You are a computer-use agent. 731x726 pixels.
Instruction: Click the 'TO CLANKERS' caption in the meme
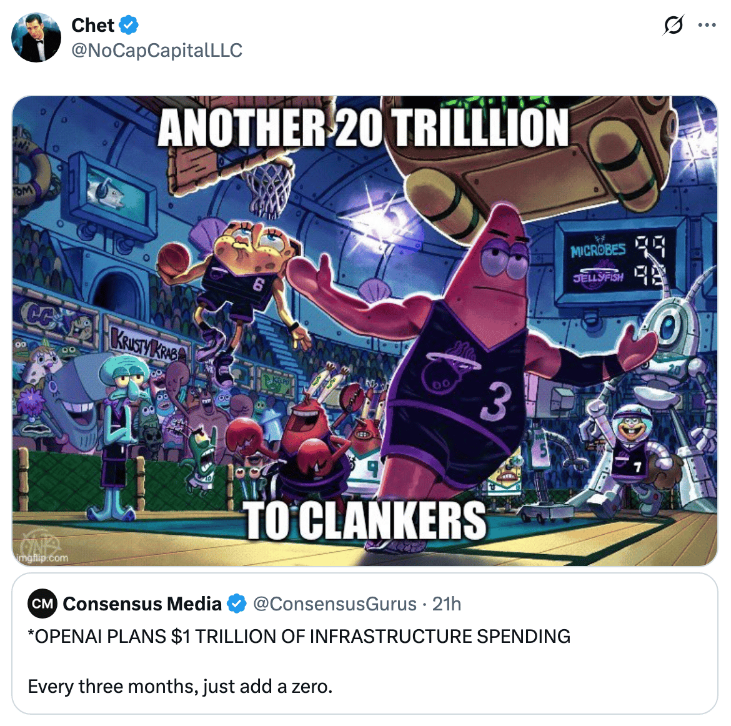tap(366, 520)
